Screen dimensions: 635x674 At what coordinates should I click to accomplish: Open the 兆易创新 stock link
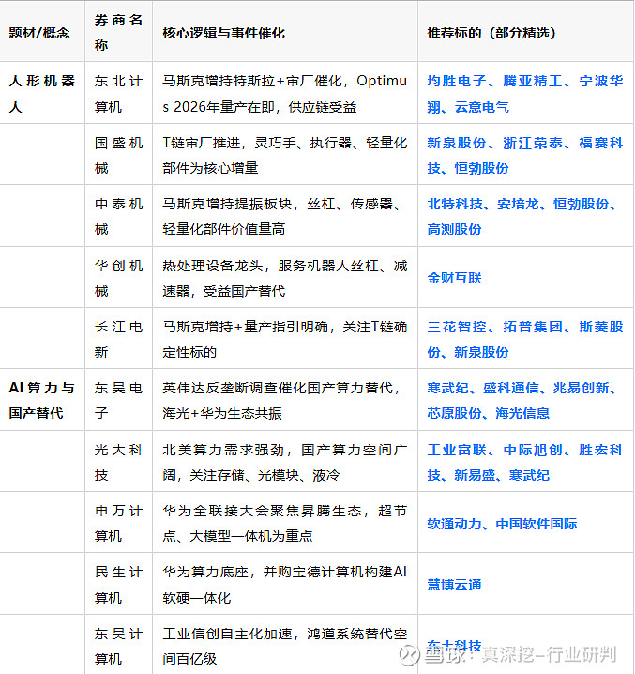[581, 388]
